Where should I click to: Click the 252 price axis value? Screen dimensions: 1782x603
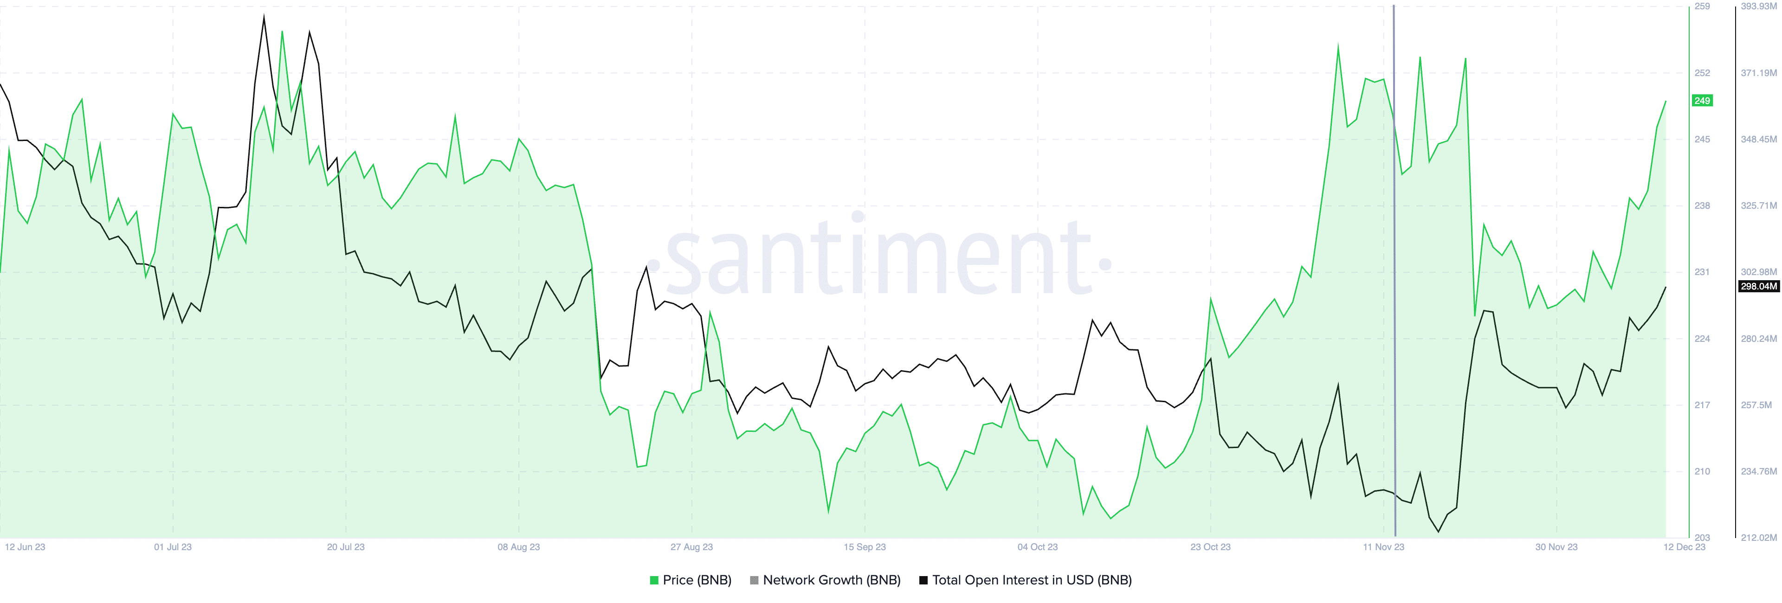point(1702,73)
